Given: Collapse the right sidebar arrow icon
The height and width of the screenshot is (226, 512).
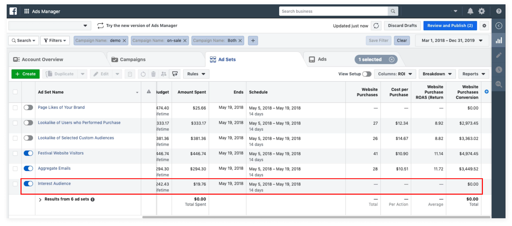Looking at the screenshot, I should point(499,26).
